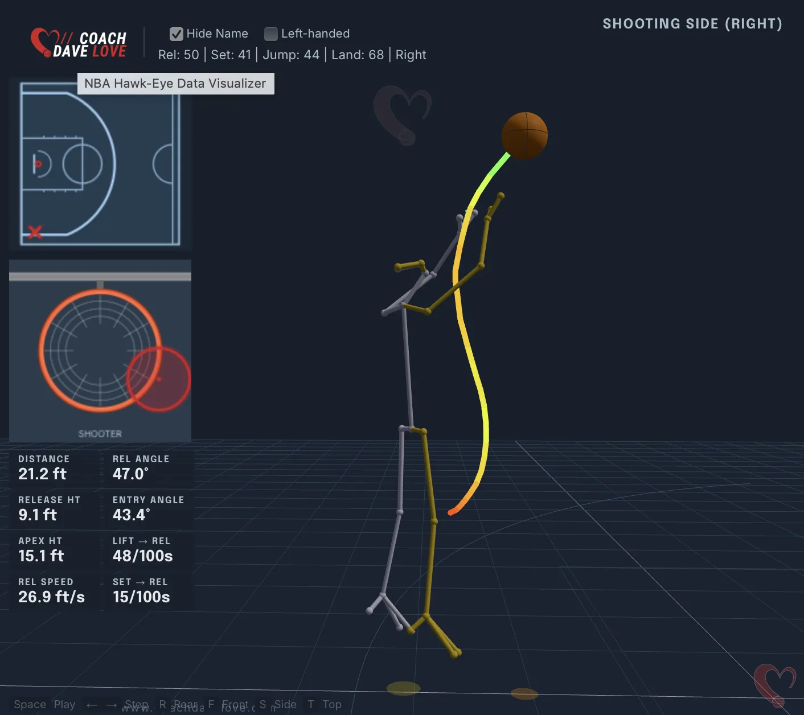The height and width of the screenshot is (715, 804).
Task: Click the 'SHOOTING SIDE (RIGHT)' heading
Action: [x=692, y=23]
